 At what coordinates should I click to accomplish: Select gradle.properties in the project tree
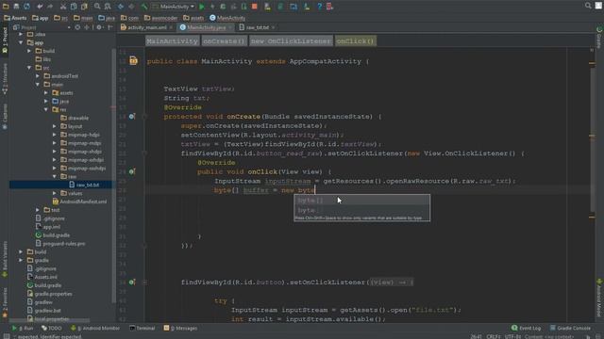[49, 294]
